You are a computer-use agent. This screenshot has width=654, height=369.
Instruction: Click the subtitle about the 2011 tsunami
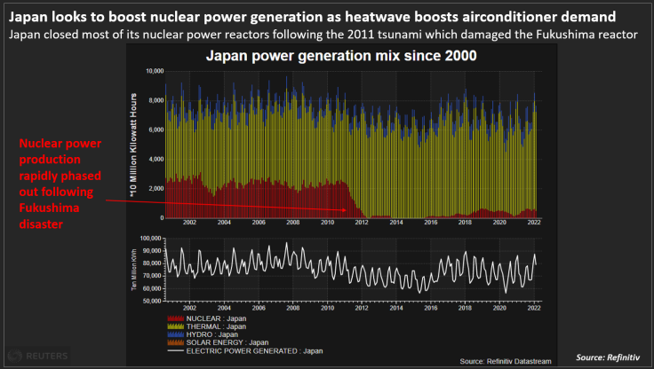tap(323, 35)
